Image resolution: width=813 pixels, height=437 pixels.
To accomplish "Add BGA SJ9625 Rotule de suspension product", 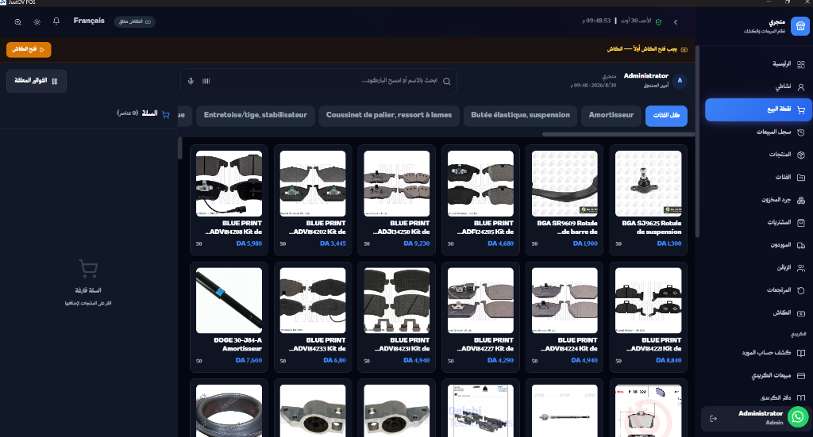I will click(x=648, y=200).
